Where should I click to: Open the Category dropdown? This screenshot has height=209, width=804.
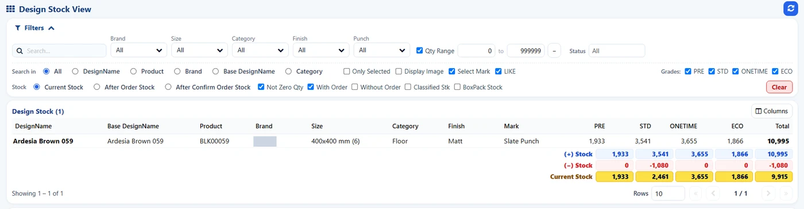click(x=260, y=50)
